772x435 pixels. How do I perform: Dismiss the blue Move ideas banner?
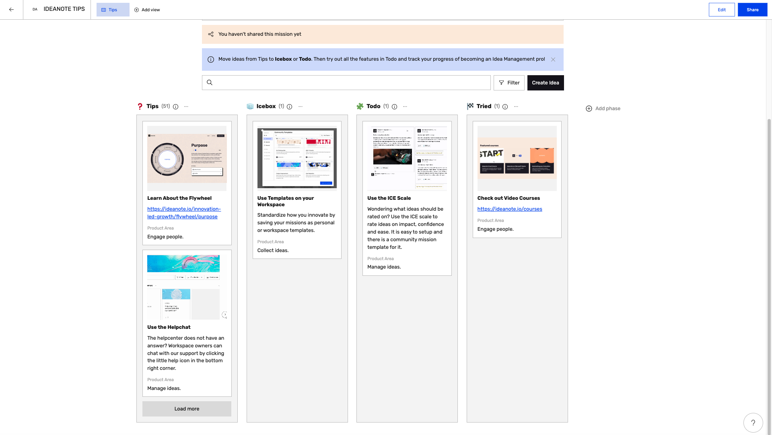click(x=553, y=59)
